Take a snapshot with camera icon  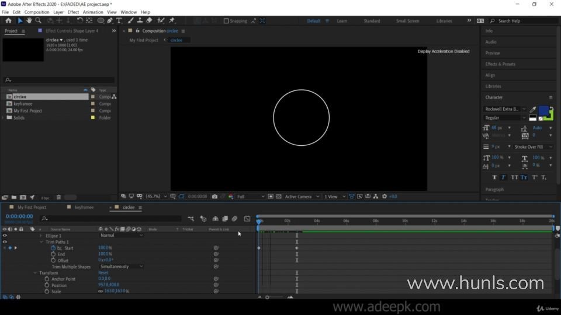point(215,197)
